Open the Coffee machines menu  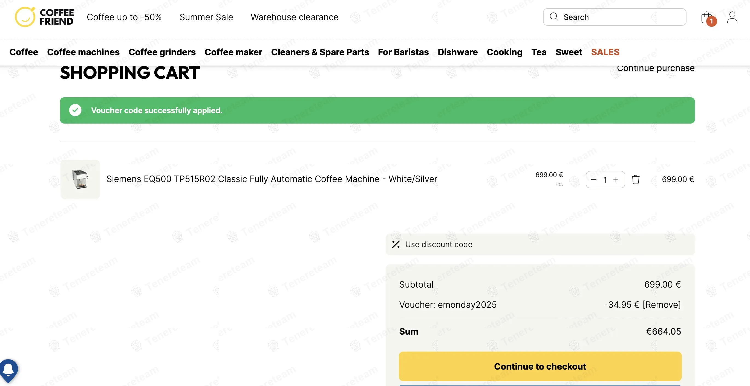(x=83, y=52)
